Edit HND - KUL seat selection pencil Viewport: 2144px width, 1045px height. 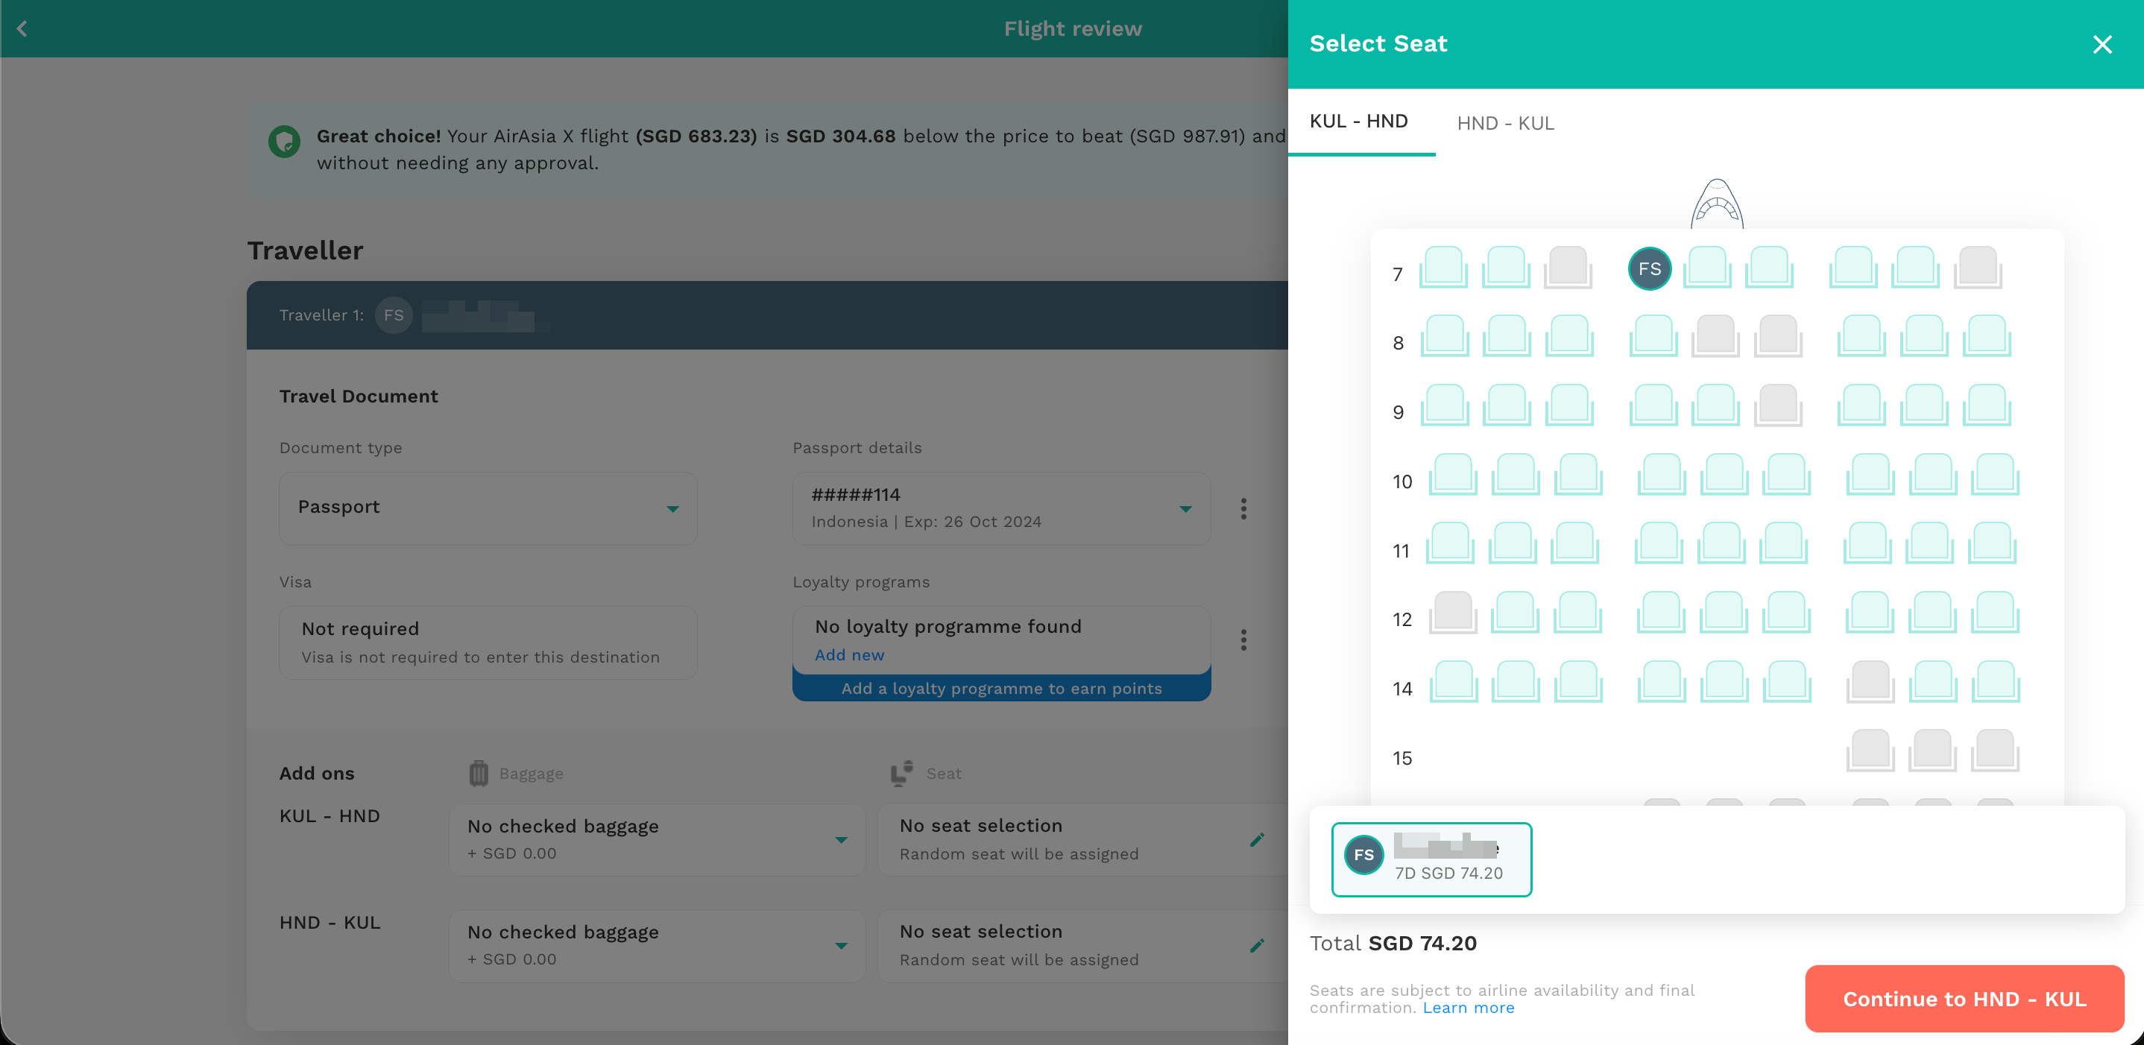[1257, 945]
